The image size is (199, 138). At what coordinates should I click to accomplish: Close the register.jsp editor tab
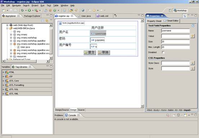(x=72, y=16)
